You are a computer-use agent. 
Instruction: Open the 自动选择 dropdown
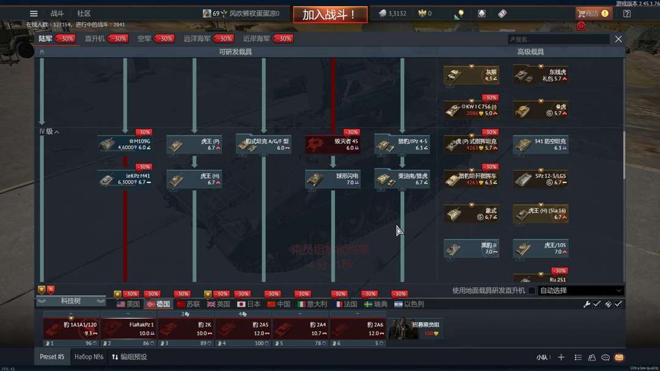click(581, 290)
